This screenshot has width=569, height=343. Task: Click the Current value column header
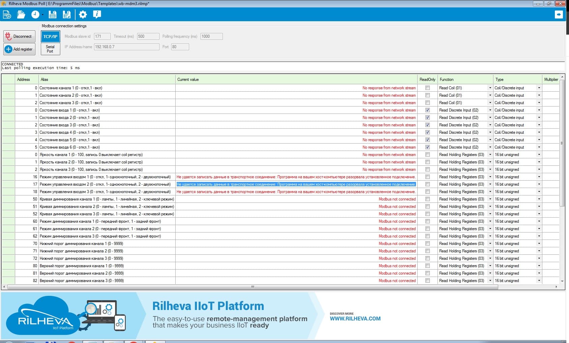click(296, 80)
